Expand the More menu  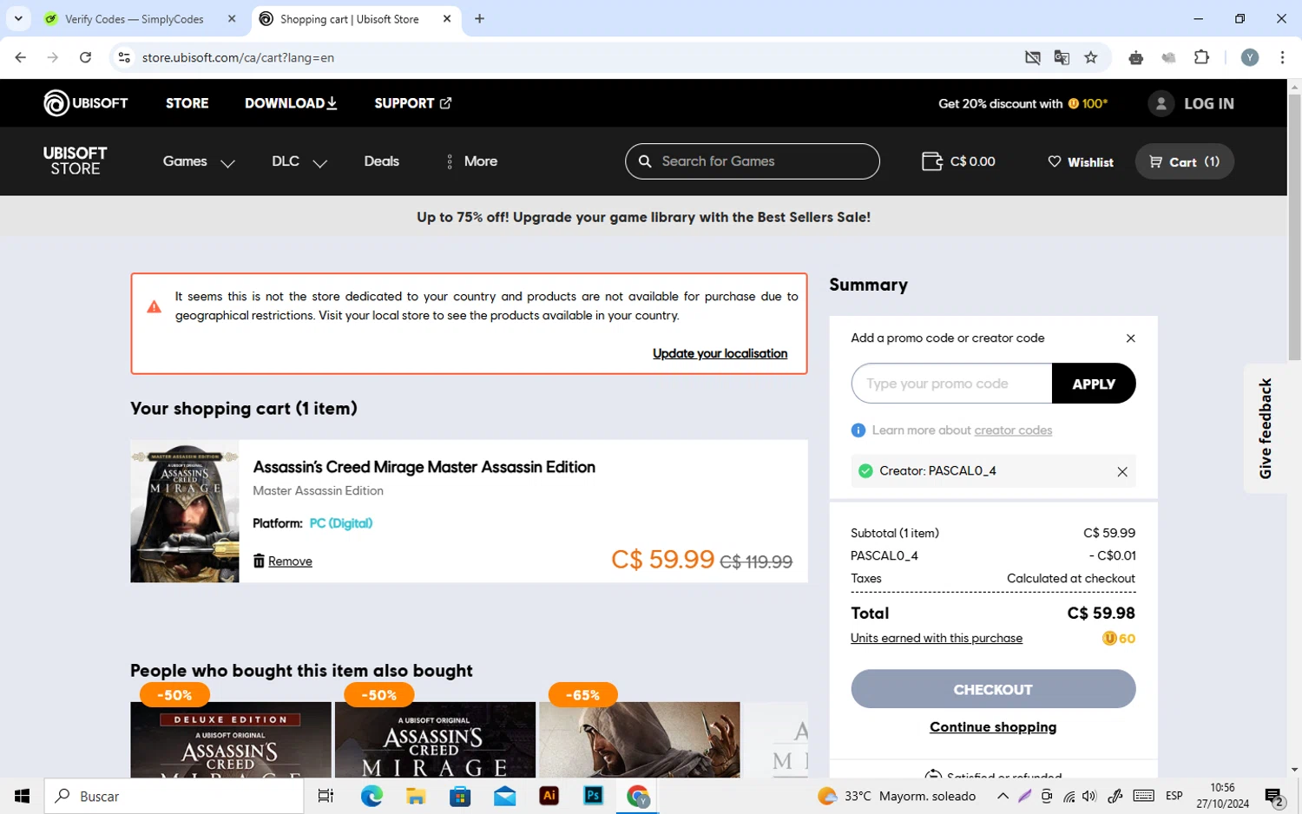471,161
